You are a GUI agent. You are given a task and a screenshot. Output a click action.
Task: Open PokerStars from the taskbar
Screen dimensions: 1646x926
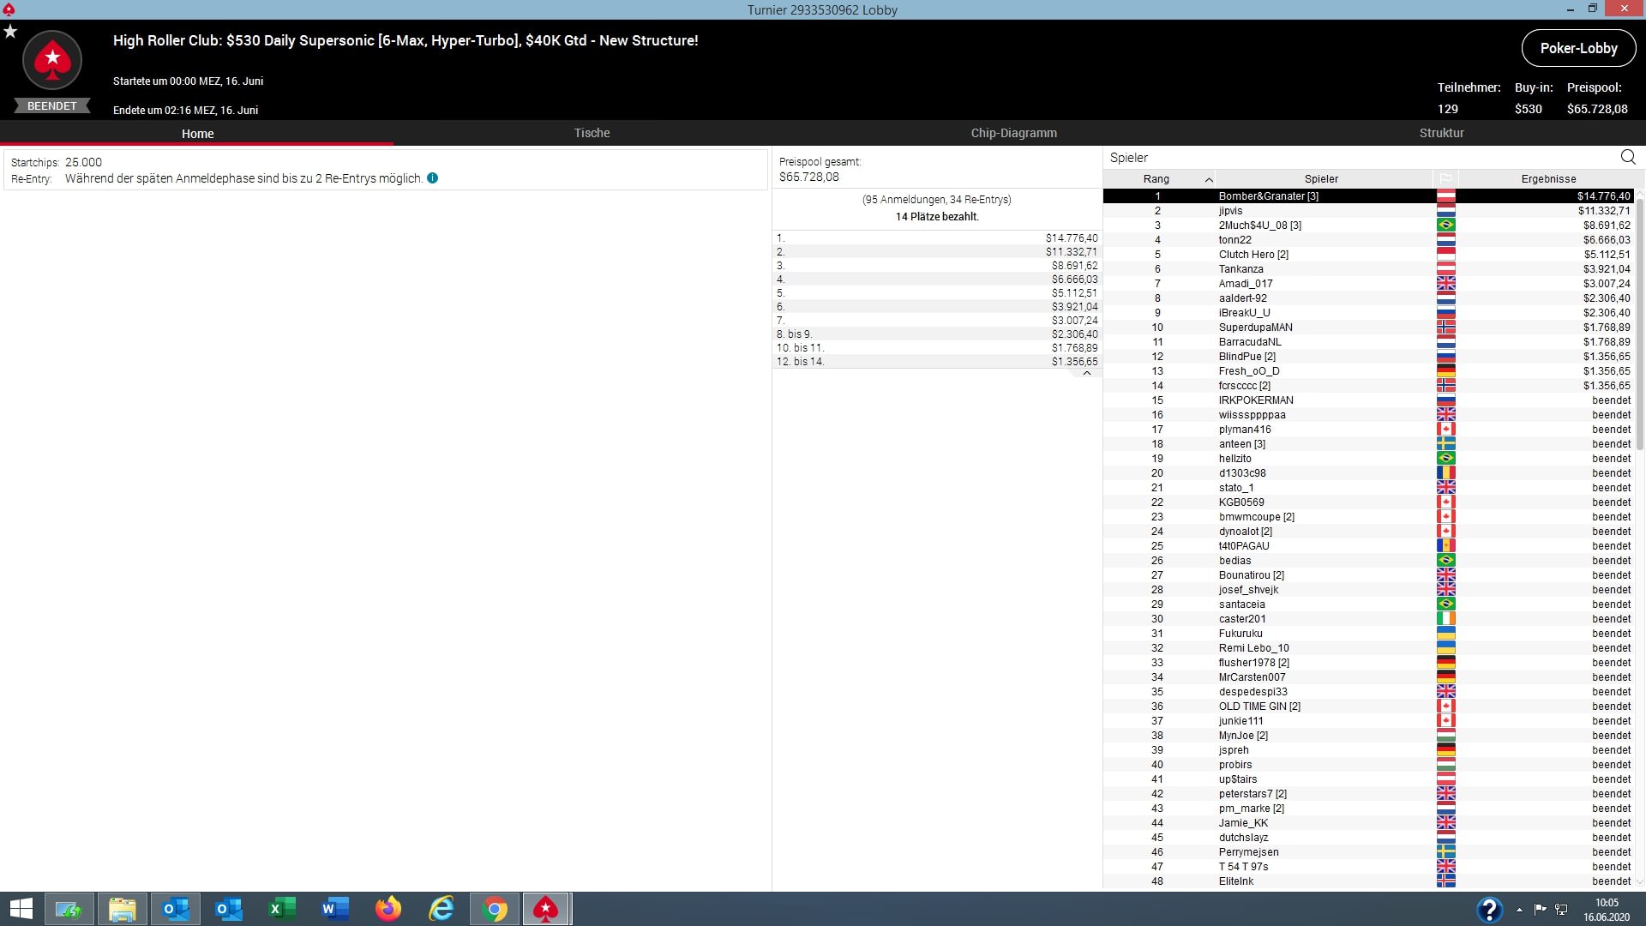coord(545,909)
